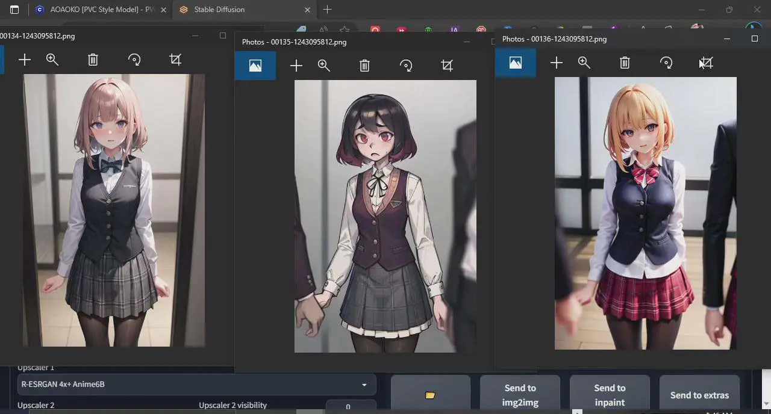This screenshot has height=414, width=771.
Task: Rotate the 00135 photo
Action: click(x=406, y=66)
